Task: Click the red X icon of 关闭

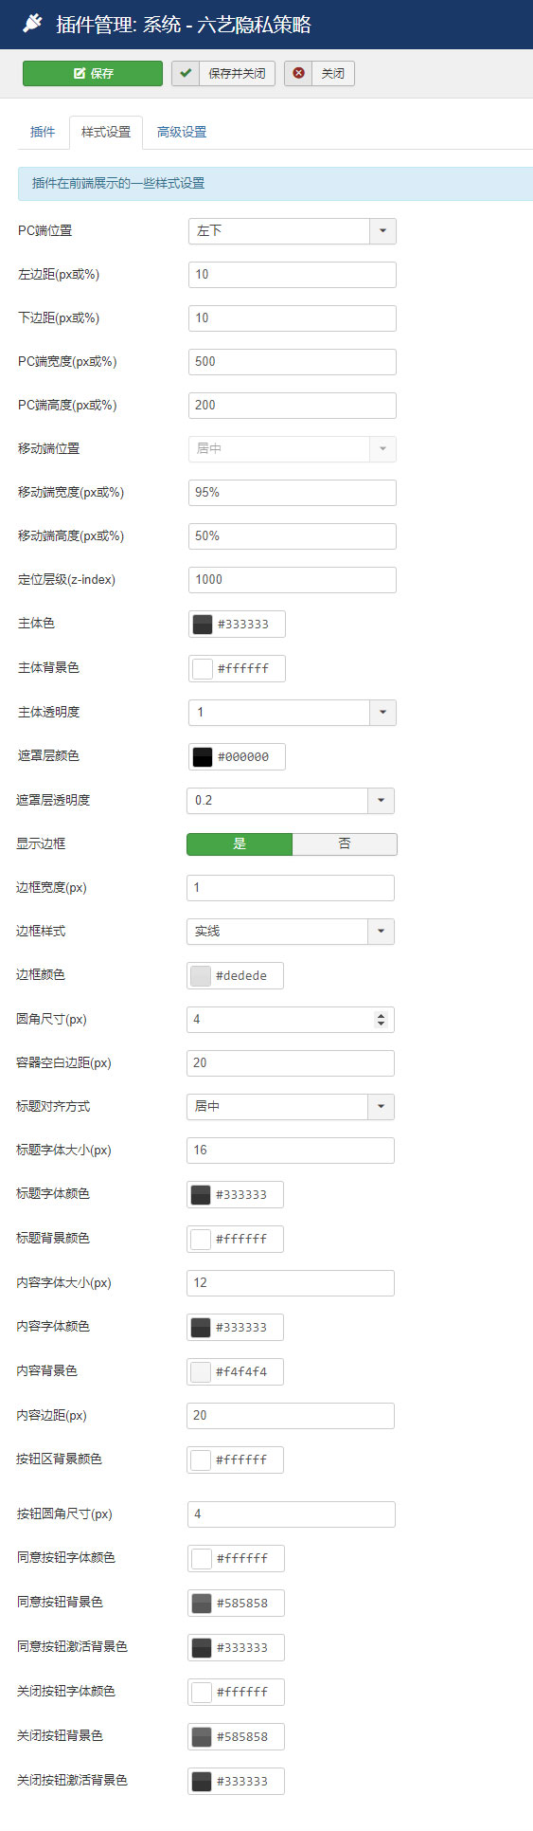Action: pyautogui.click(x=298, y=73)
